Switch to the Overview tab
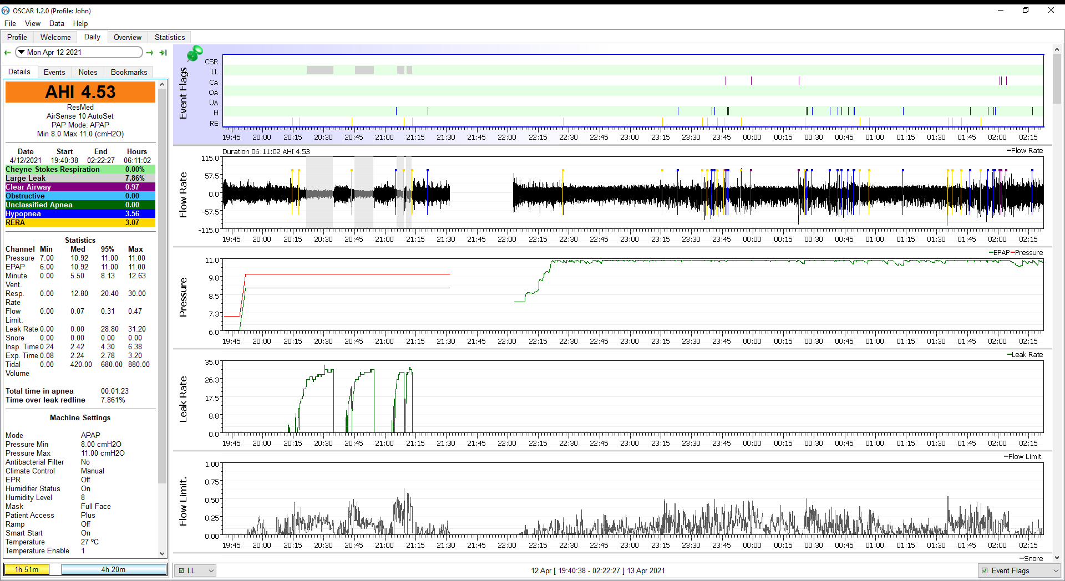 coord(128,37)
